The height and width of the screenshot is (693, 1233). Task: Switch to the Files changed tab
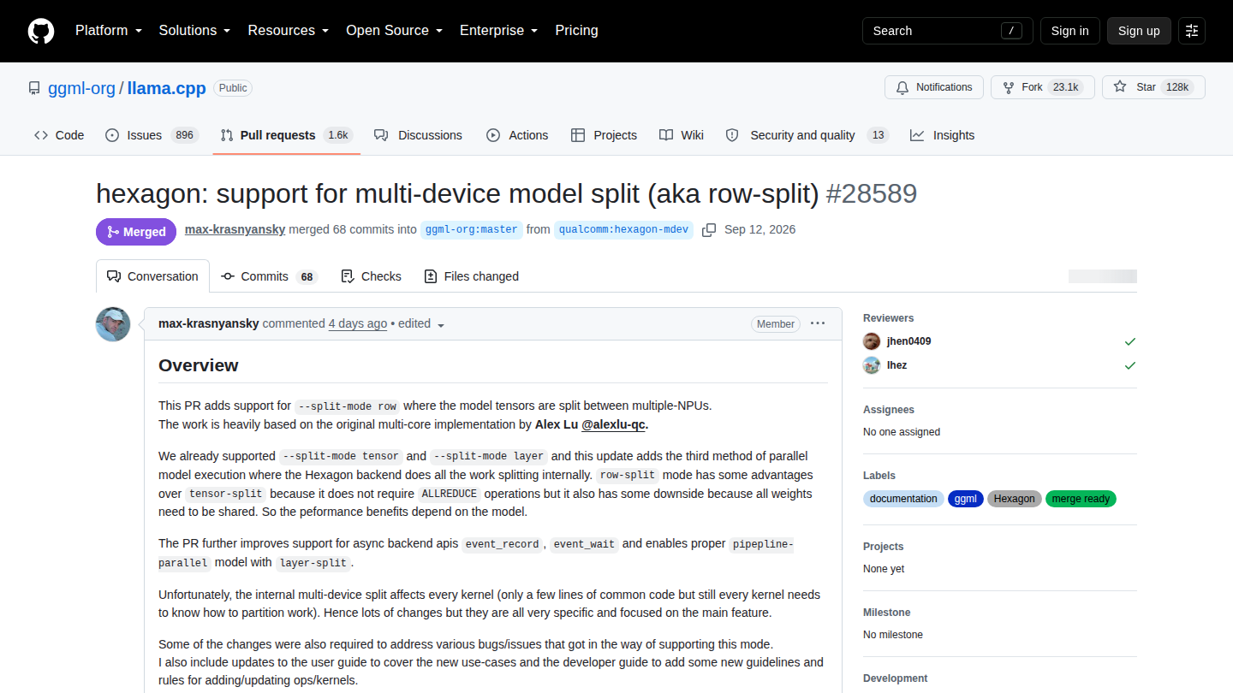click(x=471, y=276)
